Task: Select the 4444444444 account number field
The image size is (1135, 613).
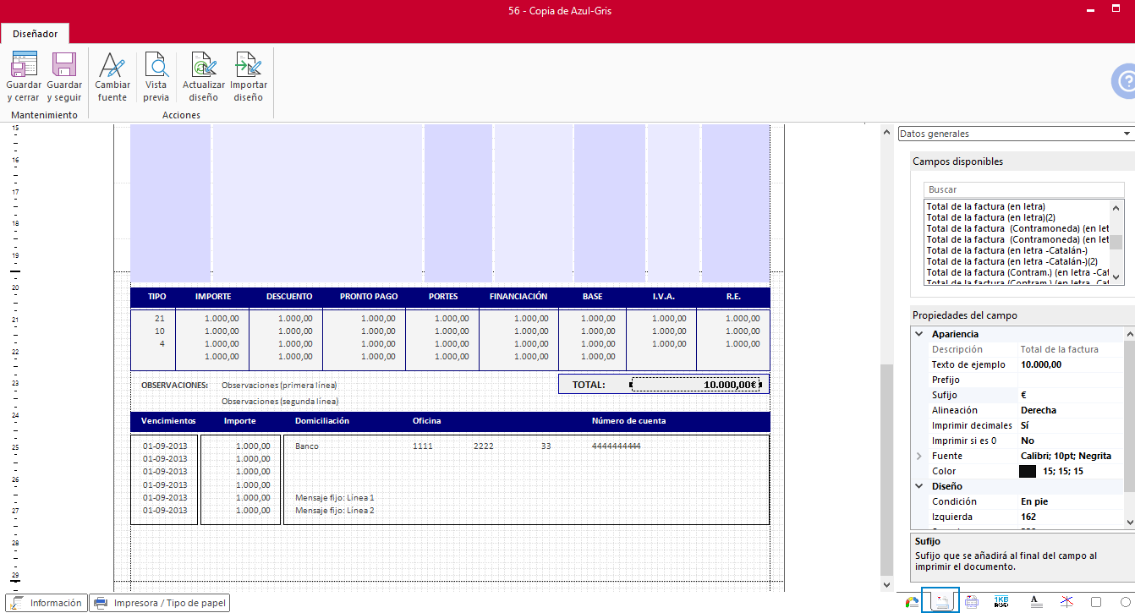Action: tap(616, 446)
